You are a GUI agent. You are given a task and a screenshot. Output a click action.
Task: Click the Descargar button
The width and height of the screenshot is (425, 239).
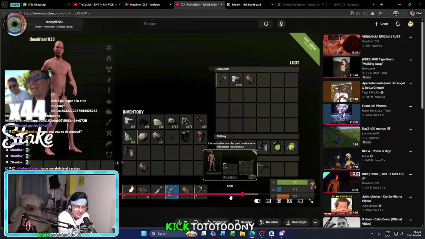tap(296, 222)
